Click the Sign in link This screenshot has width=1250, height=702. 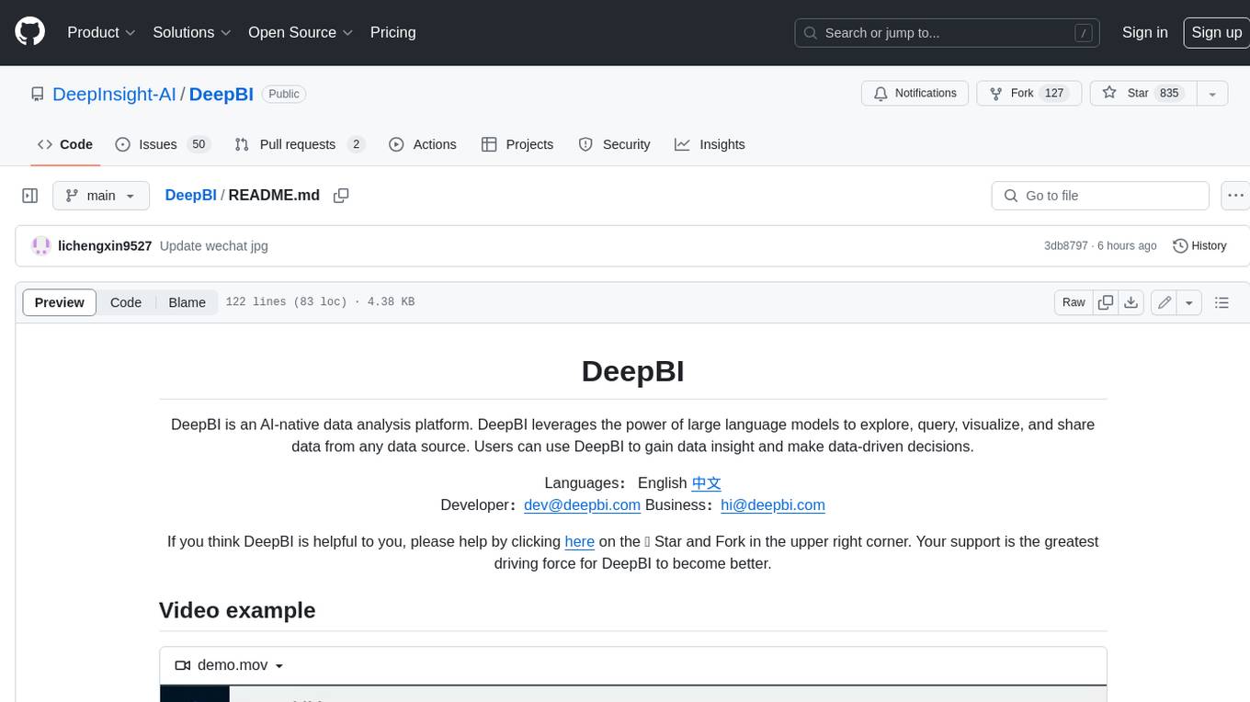coord(1144,32)
